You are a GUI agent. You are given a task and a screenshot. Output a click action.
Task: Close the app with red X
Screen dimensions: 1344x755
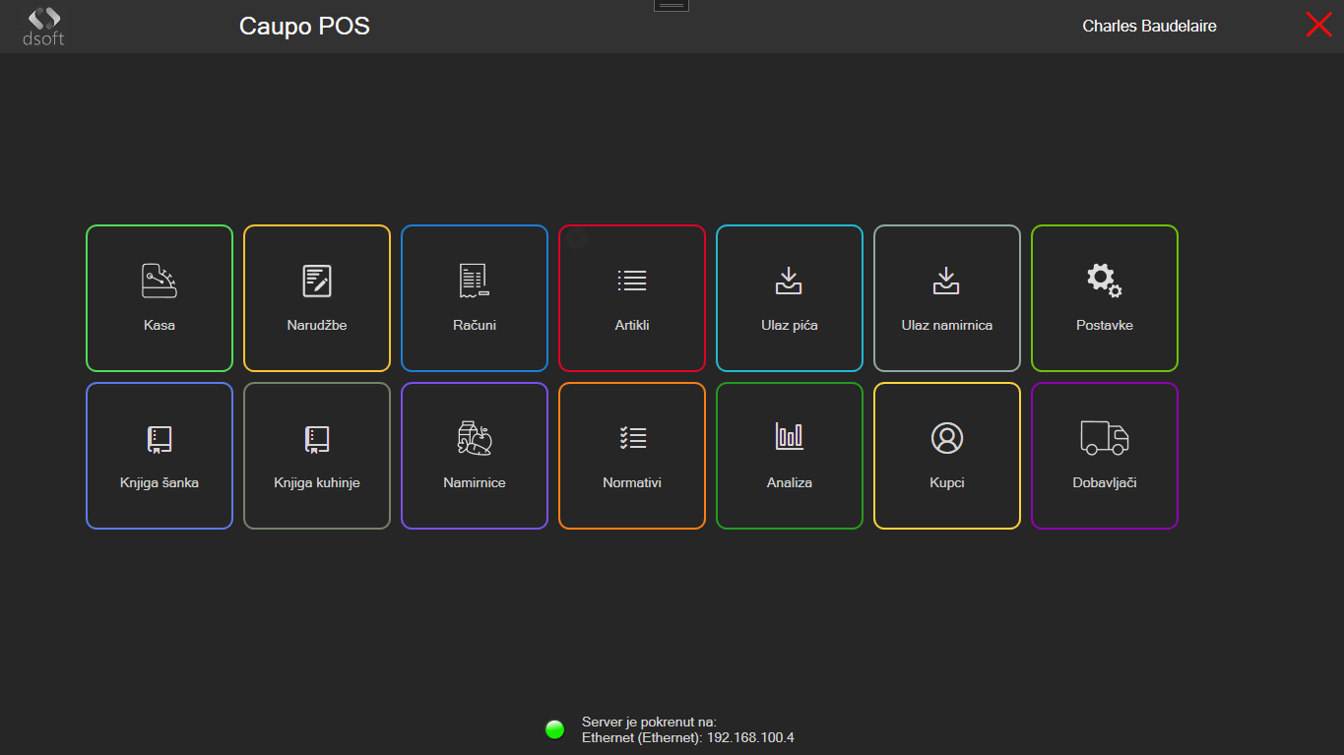point(1318,26)
